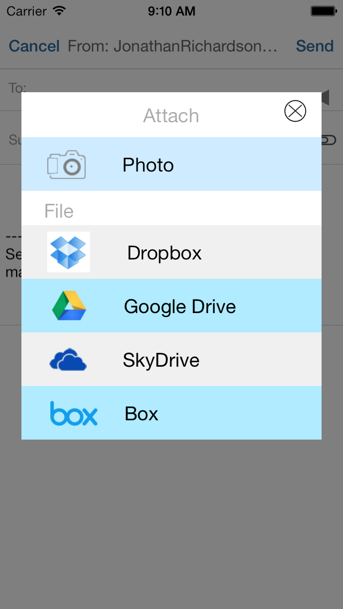Tap the Carrier label in status bar
343x609 pixels.
27,11
